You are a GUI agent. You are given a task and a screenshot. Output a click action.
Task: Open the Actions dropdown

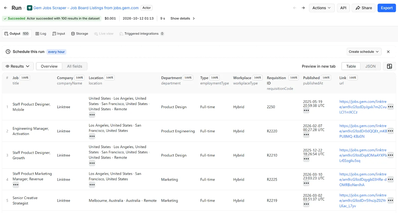click(322, 8)
